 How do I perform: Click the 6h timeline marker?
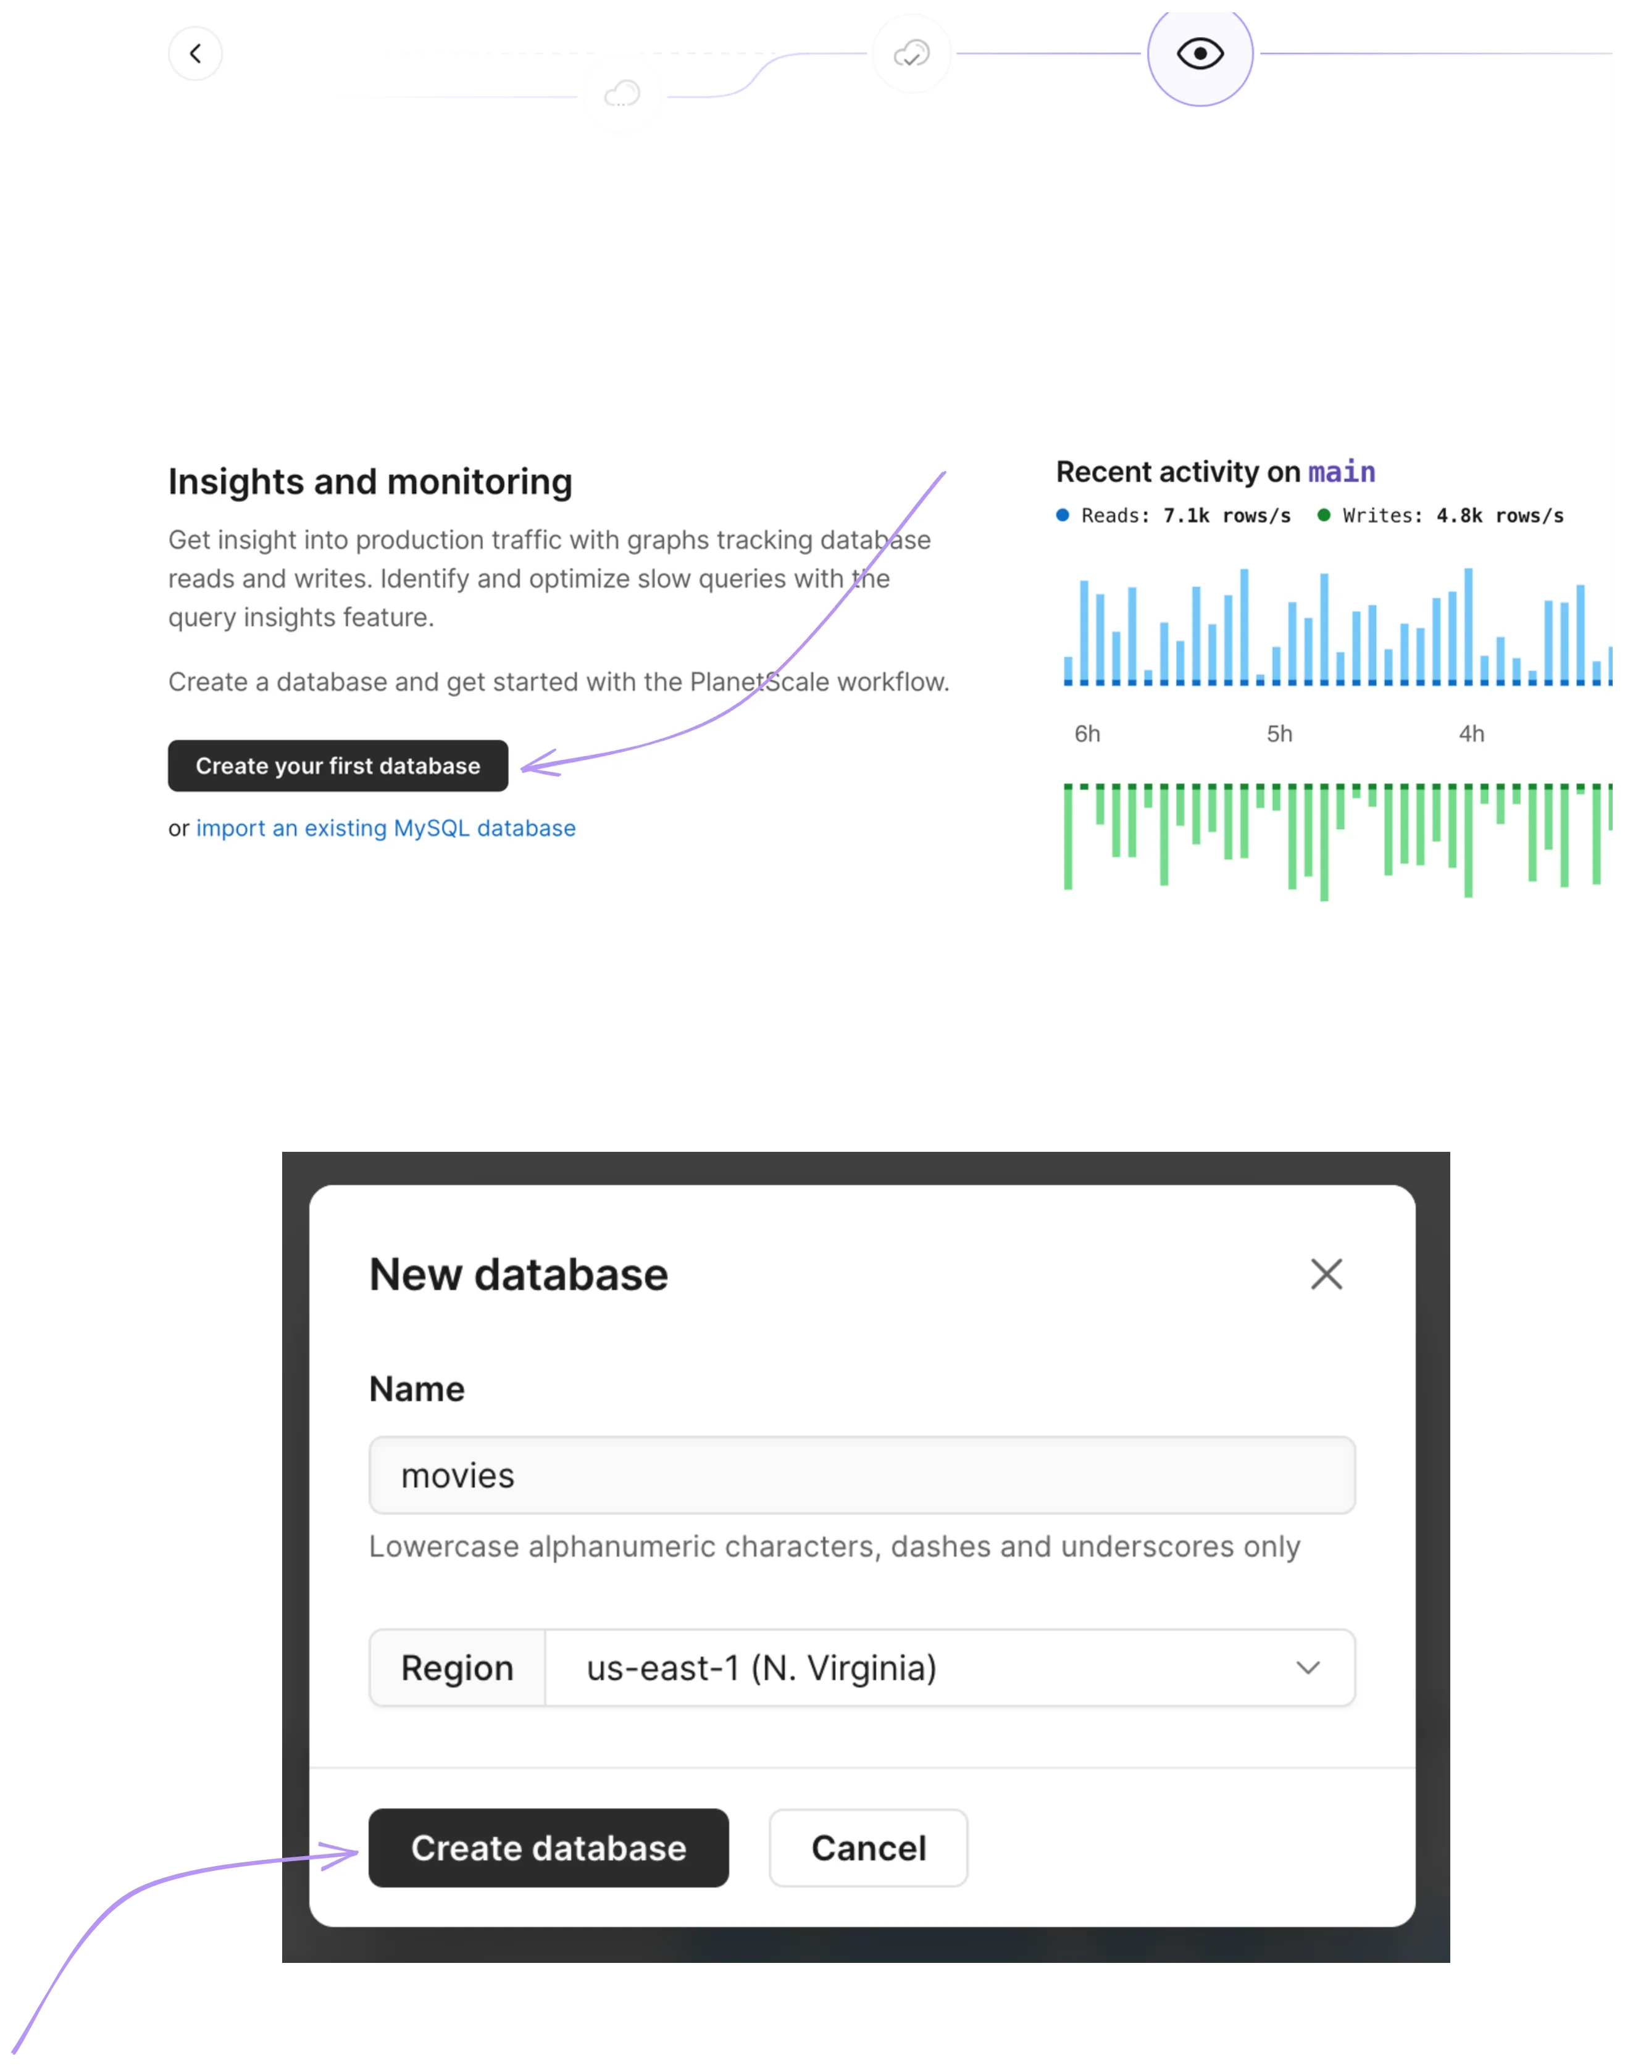pyautogui.click(x=1087, y=733)
